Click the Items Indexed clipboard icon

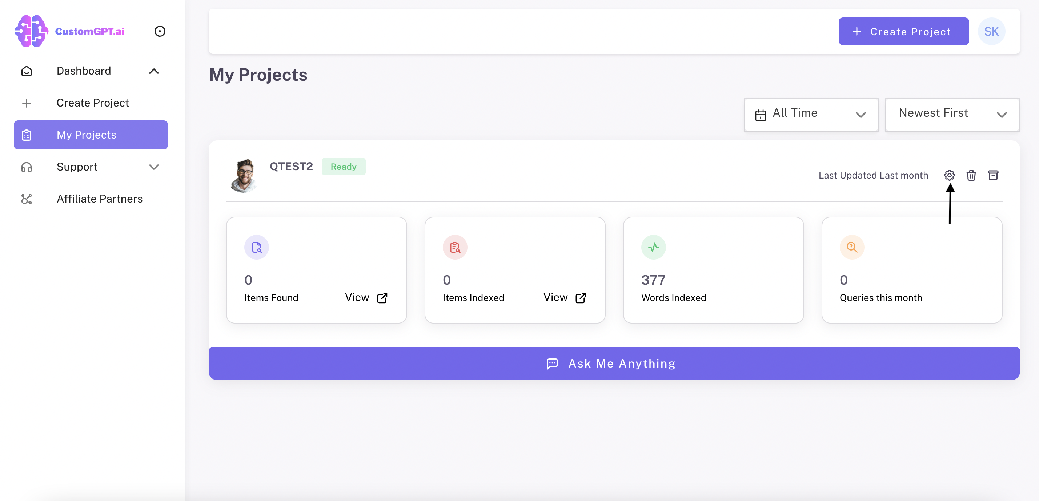pos(455,247)
